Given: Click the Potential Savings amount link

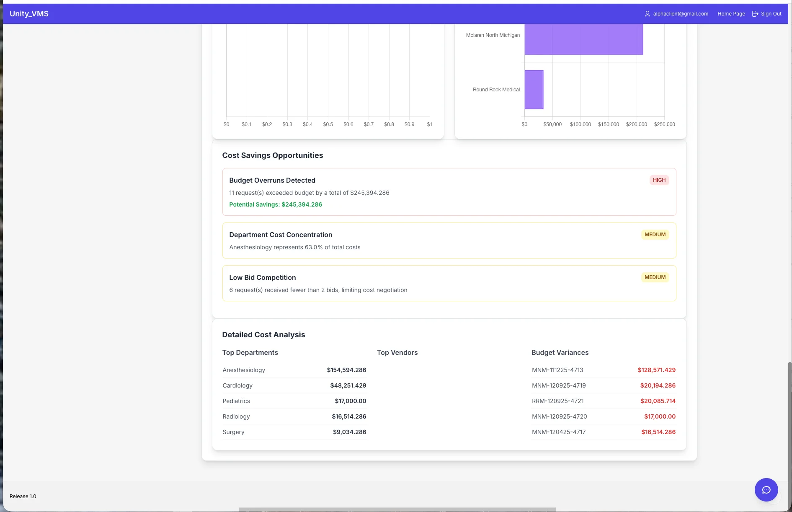Looking at the screenshot, I should click(x=276, y=204).
